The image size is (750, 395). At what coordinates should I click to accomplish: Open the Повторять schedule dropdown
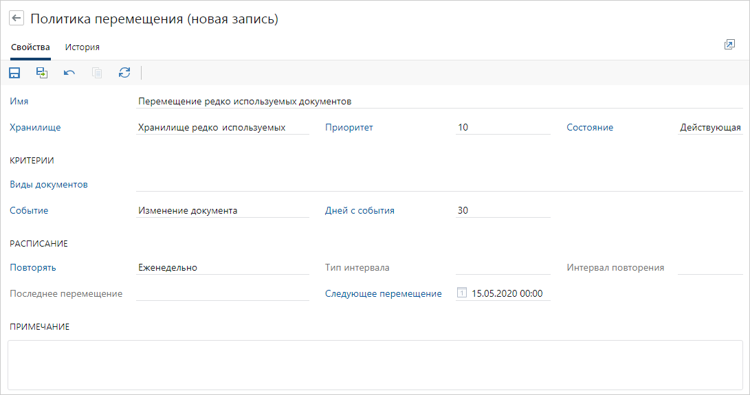223,268
